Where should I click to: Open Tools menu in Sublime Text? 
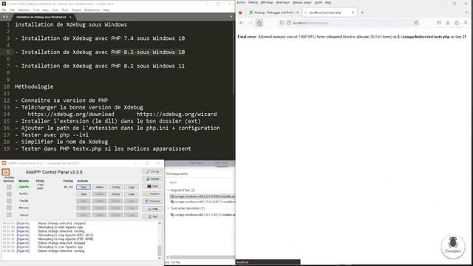[65, 10]
